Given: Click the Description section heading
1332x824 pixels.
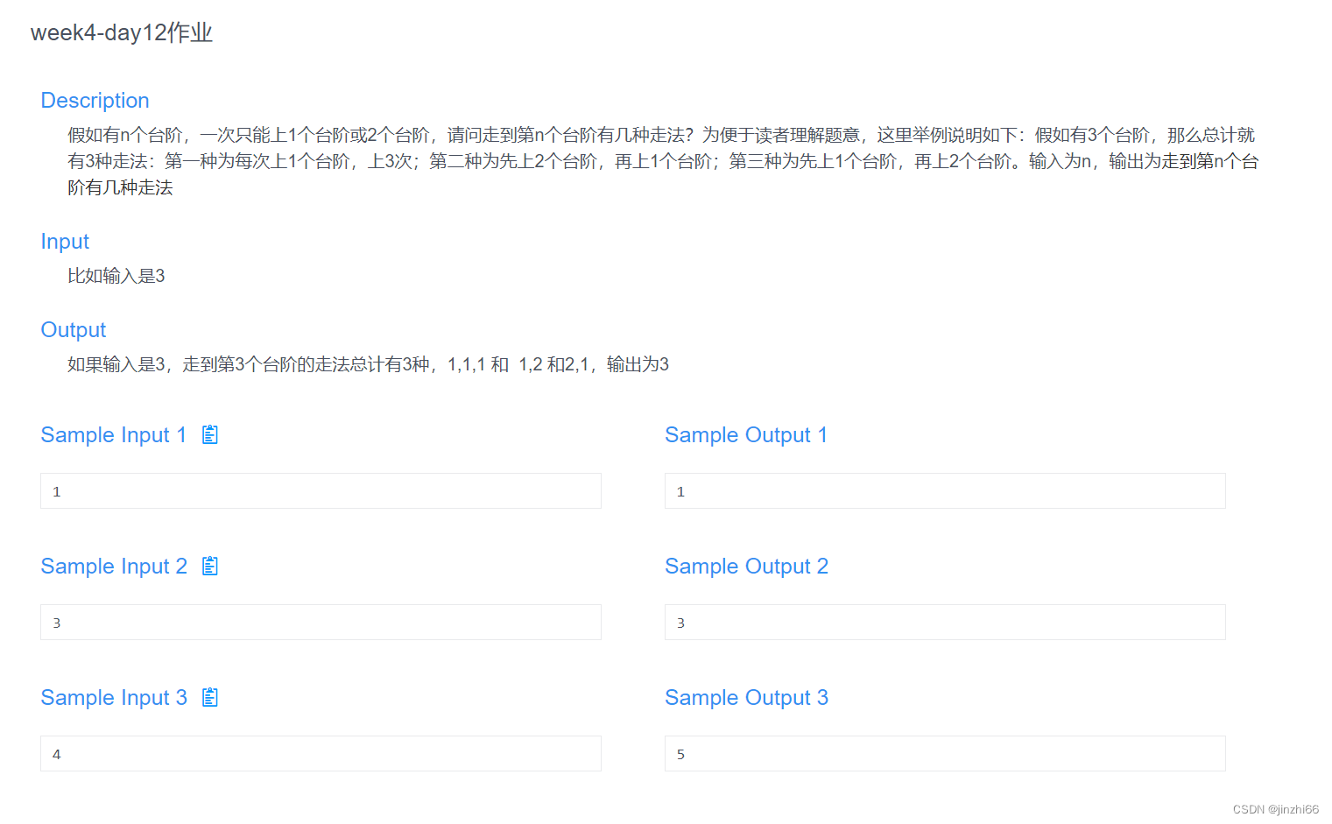Looking at the screenshot, I should tap(95, 101).
